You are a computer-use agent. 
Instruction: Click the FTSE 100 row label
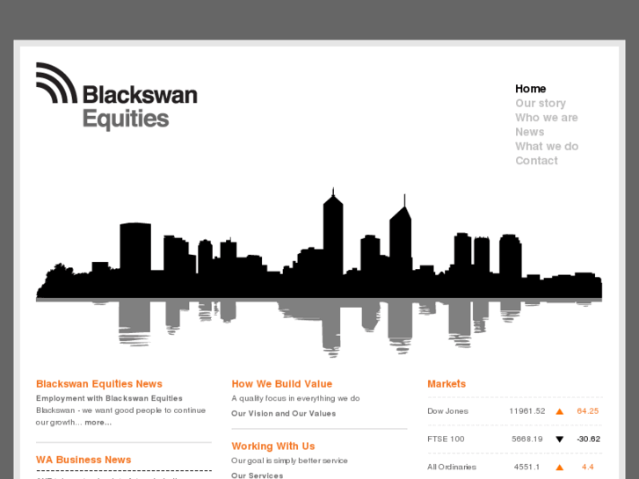(446, 439)
